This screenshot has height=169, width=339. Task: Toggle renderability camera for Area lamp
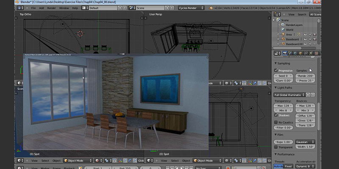[314, 35]
